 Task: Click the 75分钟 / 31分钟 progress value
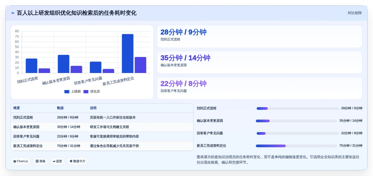pyautogui.click(x=351, y=146)
